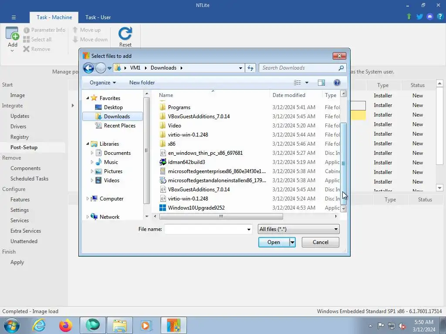Collapse the Favorites tree group
The width and height of the screenshot is (446, 334).
click(x=88, y=98)
